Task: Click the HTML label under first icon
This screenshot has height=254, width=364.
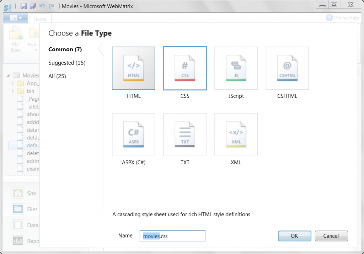Action: 134,96
